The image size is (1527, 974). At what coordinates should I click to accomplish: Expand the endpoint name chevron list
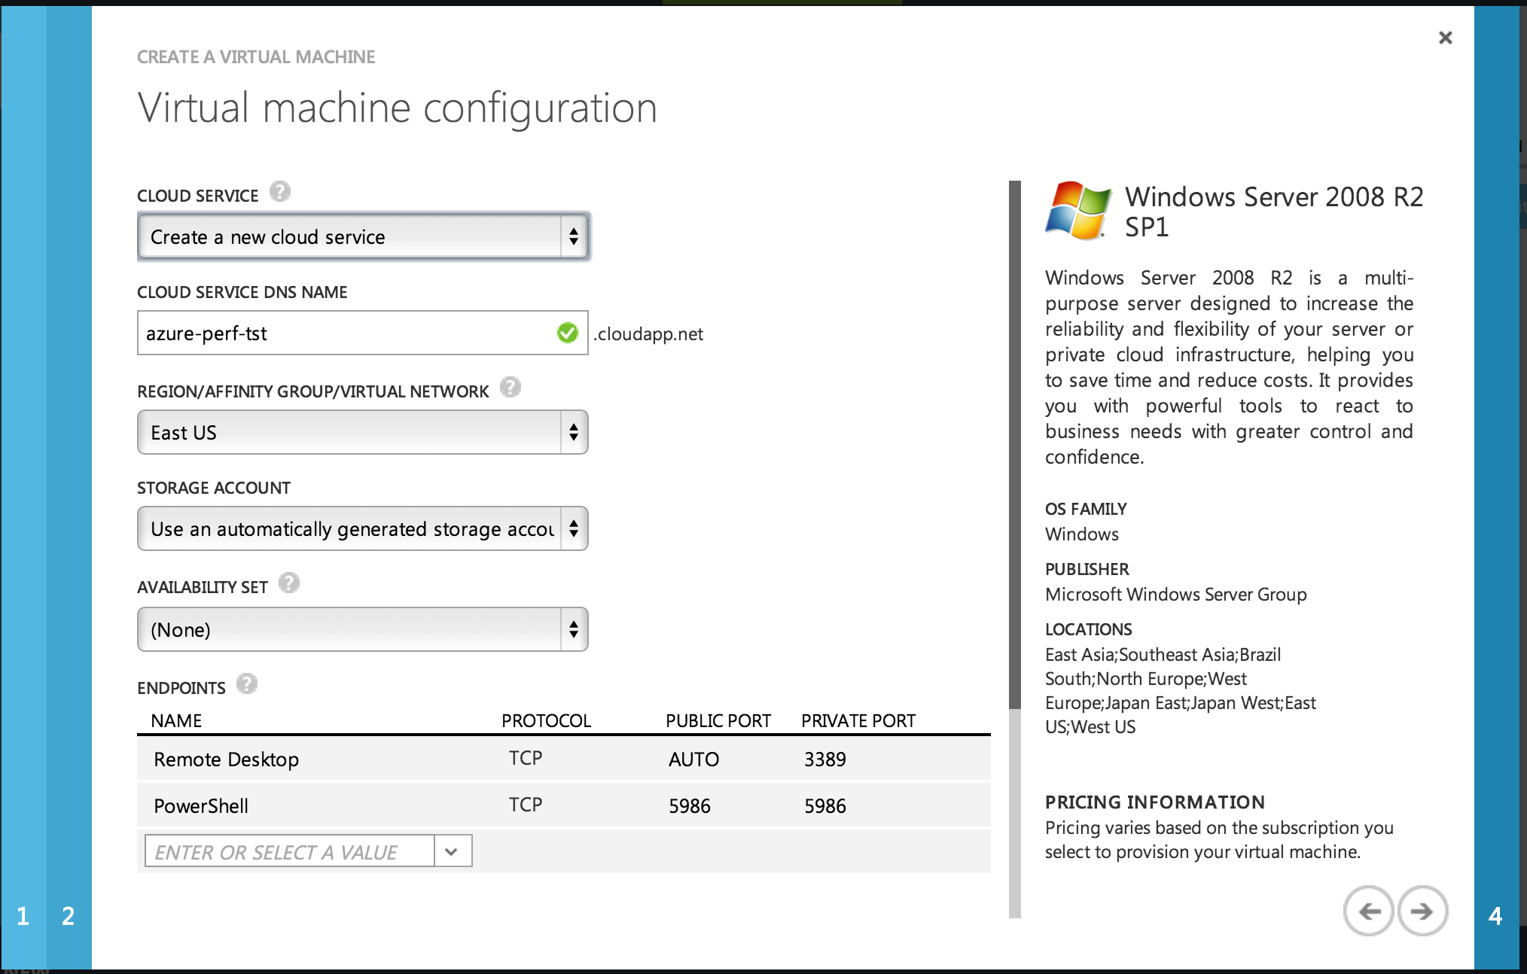click(x=452, y=851)
